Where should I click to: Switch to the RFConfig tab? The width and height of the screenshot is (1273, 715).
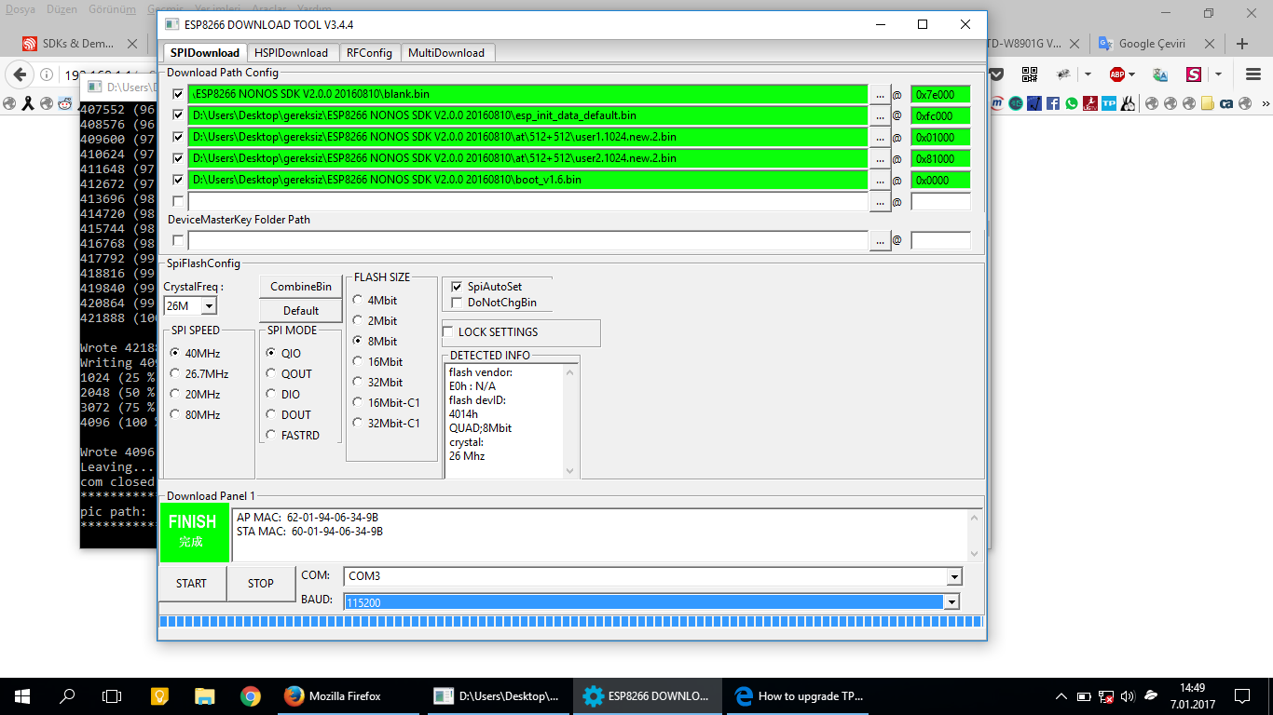coord(370,53)
